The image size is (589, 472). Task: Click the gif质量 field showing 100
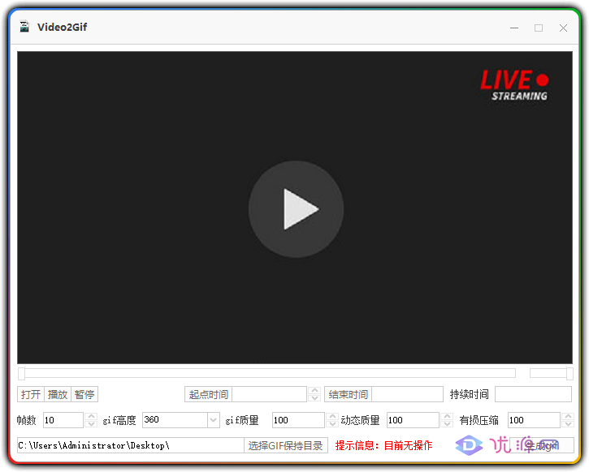(x=298, y=420)
